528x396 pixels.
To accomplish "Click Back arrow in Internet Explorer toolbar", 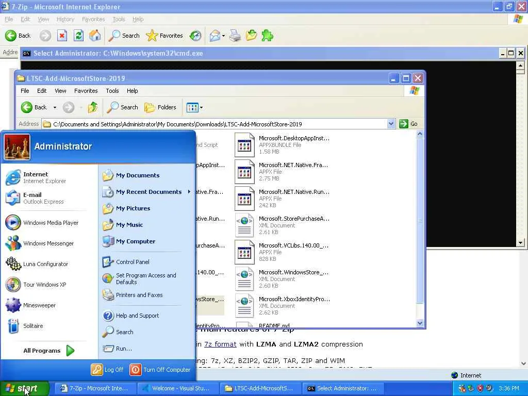I will pos(18,36).
